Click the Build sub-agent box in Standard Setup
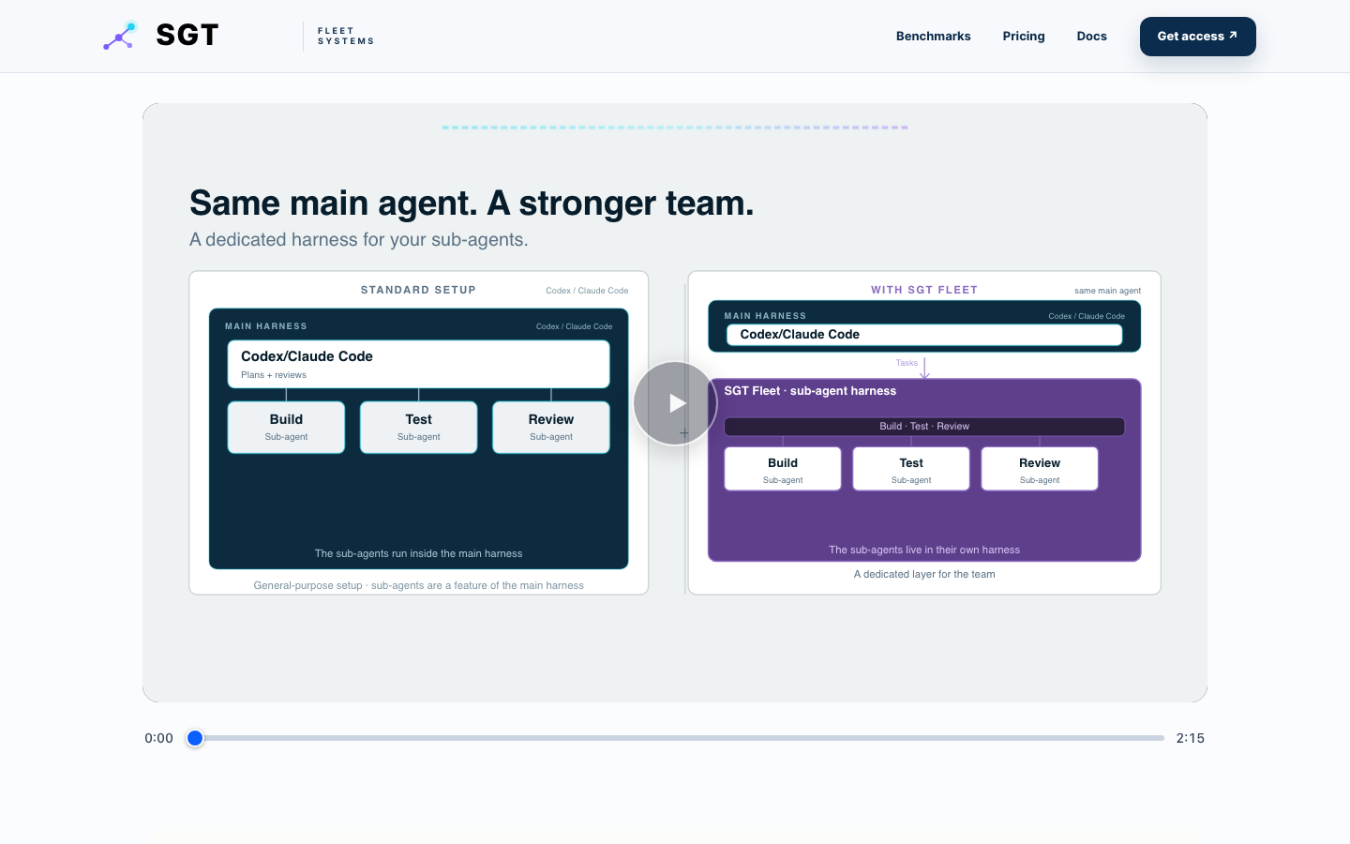Screen dimensions: 1350x844 [286, 428]
